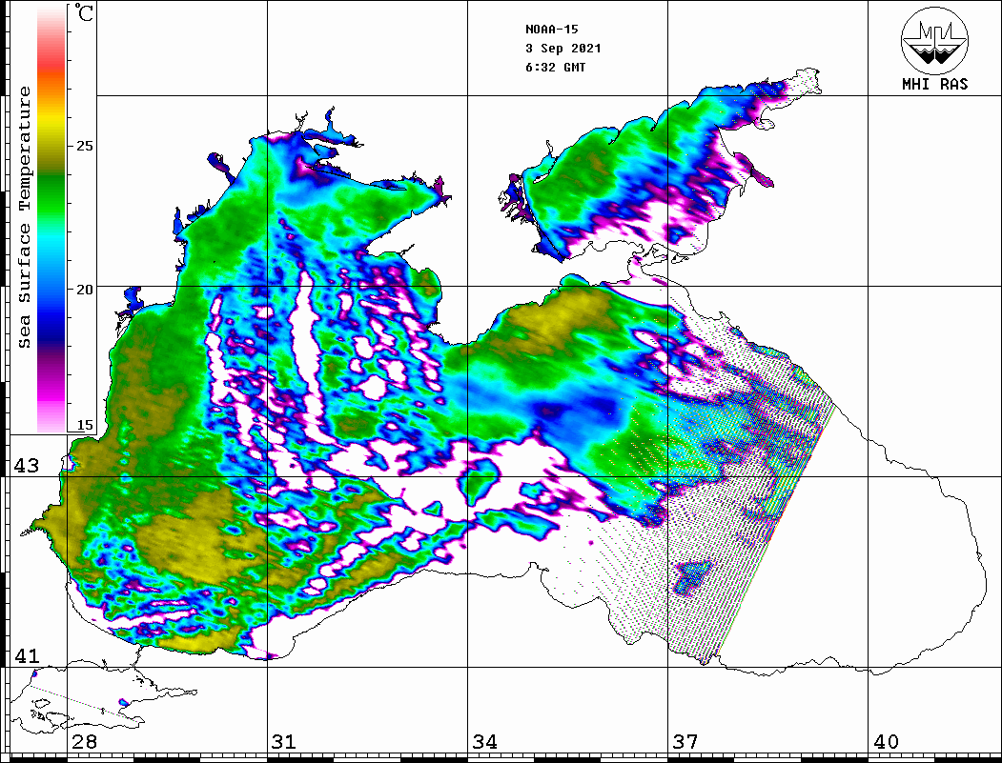
Task: Click the "25" scale tick label
Action: (84, 146)
